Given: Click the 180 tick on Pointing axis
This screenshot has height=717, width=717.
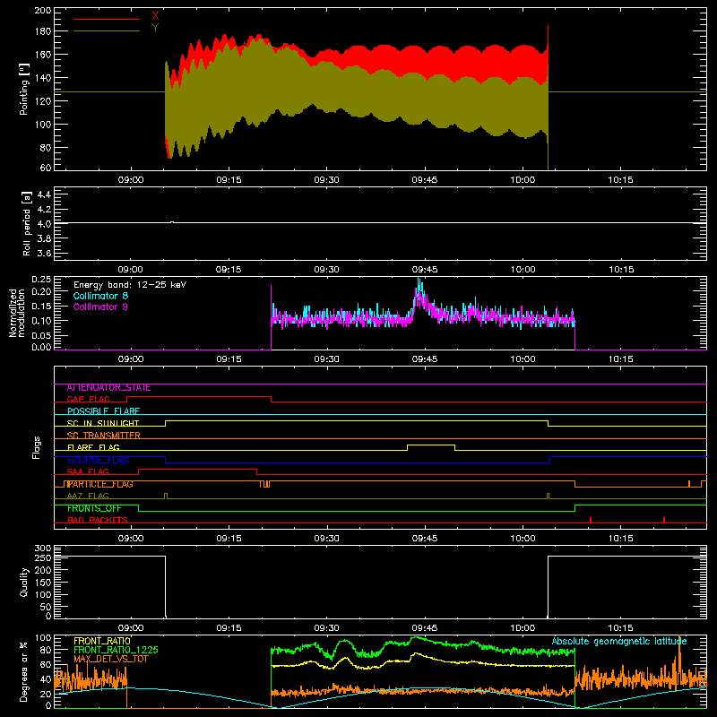Looking at the screenshot, I should coord(43,31).
